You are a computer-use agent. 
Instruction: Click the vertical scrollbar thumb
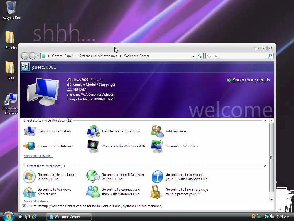pyautogui.click(x=271, y=157)
